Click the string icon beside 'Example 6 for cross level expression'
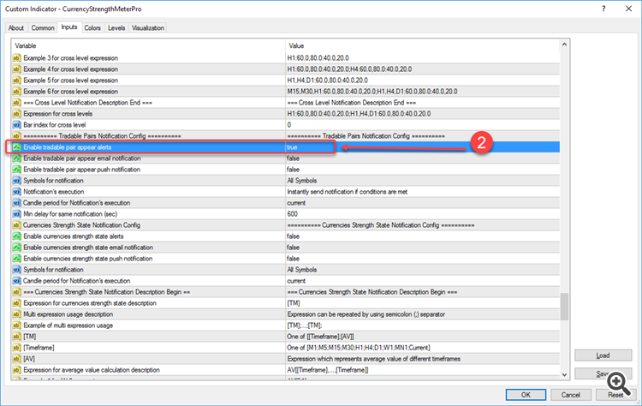642x406 pixels. (x=16, y=92)
